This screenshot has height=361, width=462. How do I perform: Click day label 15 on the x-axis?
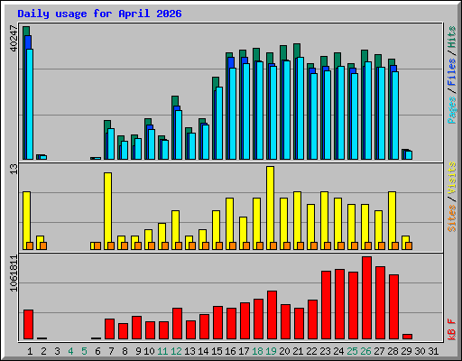[217, 351]
